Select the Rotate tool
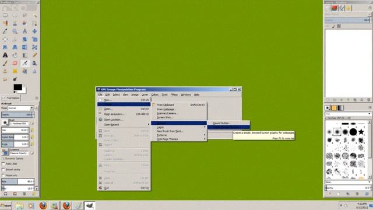The image size is (373, 210). click(24, 39)
